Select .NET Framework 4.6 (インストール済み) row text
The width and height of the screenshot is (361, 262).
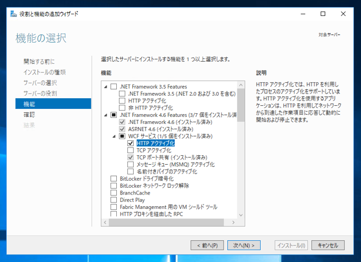(x=170, y=122)
